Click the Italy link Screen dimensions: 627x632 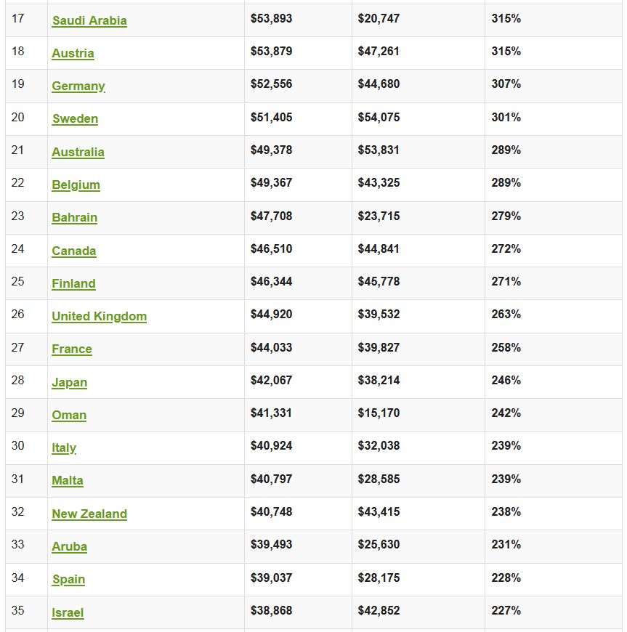[64, 447]
